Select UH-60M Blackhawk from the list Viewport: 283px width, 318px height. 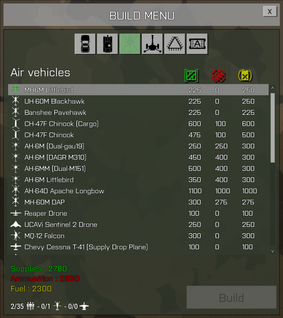pyautogui.click(x=138, y=101)
